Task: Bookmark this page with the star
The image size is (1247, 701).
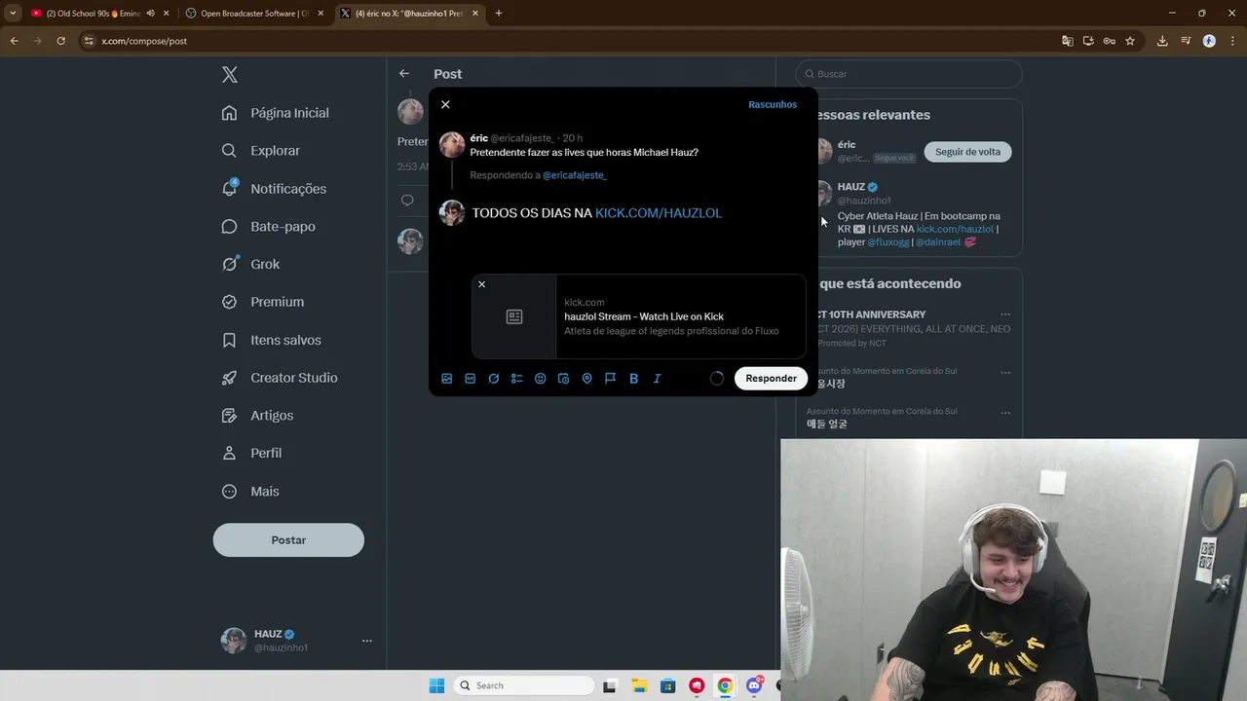Action: tap(1130, 41)
